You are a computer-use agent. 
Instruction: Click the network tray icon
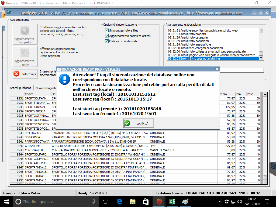[x=233, y=202]
